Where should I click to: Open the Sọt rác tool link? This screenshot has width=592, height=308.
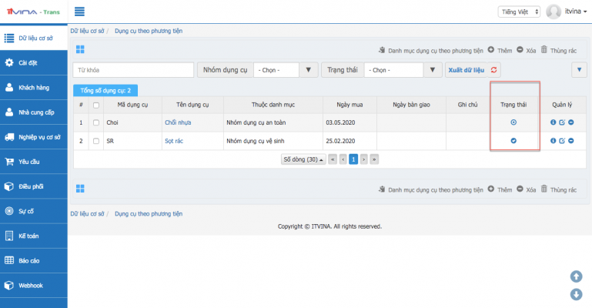(x=174, y=141)
